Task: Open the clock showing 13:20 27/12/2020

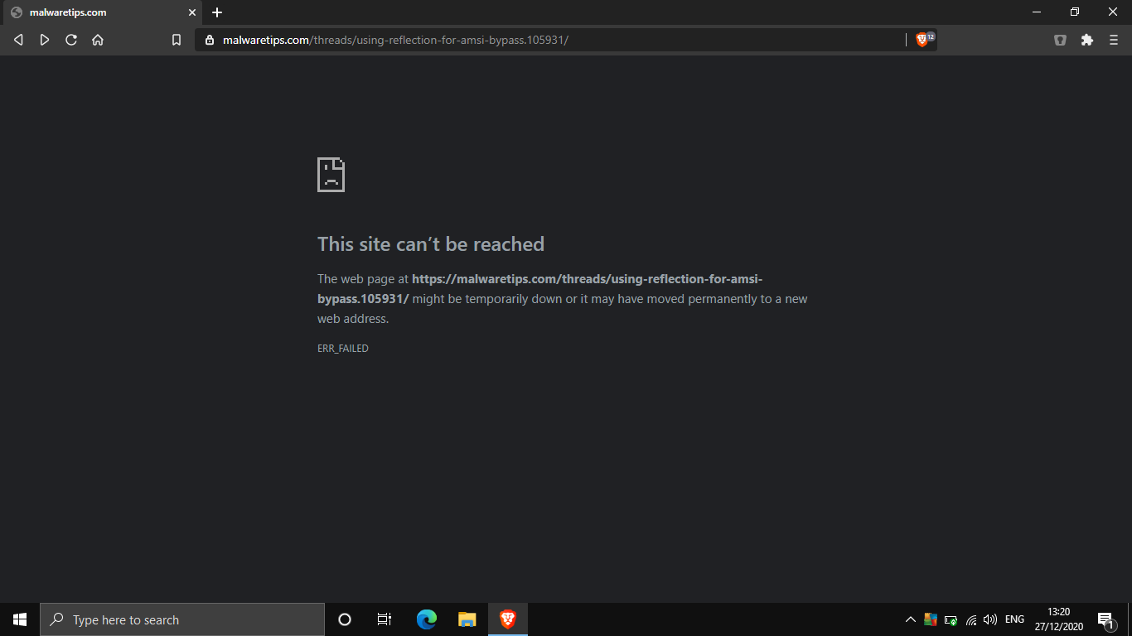Action: click(x=1059, y=619)
